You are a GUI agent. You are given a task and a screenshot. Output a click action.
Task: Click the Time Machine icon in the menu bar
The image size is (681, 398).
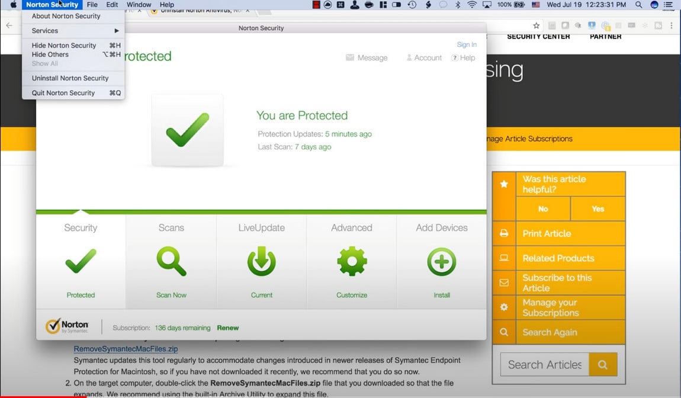coord(412,5)
